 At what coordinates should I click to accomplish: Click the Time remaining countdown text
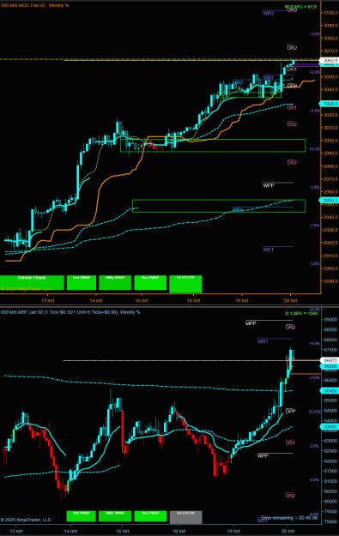coord(289,518)
